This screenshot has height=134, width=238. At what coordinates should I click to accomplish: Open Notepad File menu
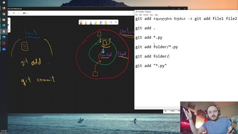(x=136, y=15)
